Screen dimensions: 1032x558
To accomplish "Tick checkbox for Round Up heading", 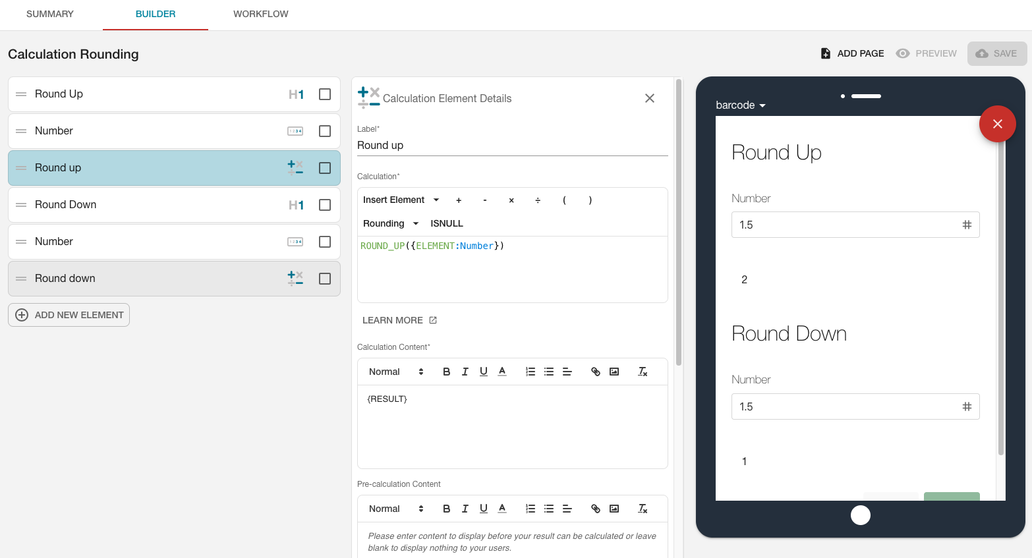I will pyautogui.click(x=325, y=94).
